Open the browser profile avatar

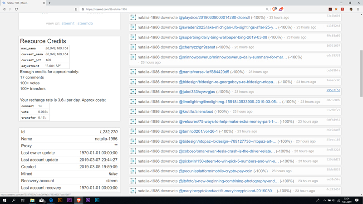351,9
